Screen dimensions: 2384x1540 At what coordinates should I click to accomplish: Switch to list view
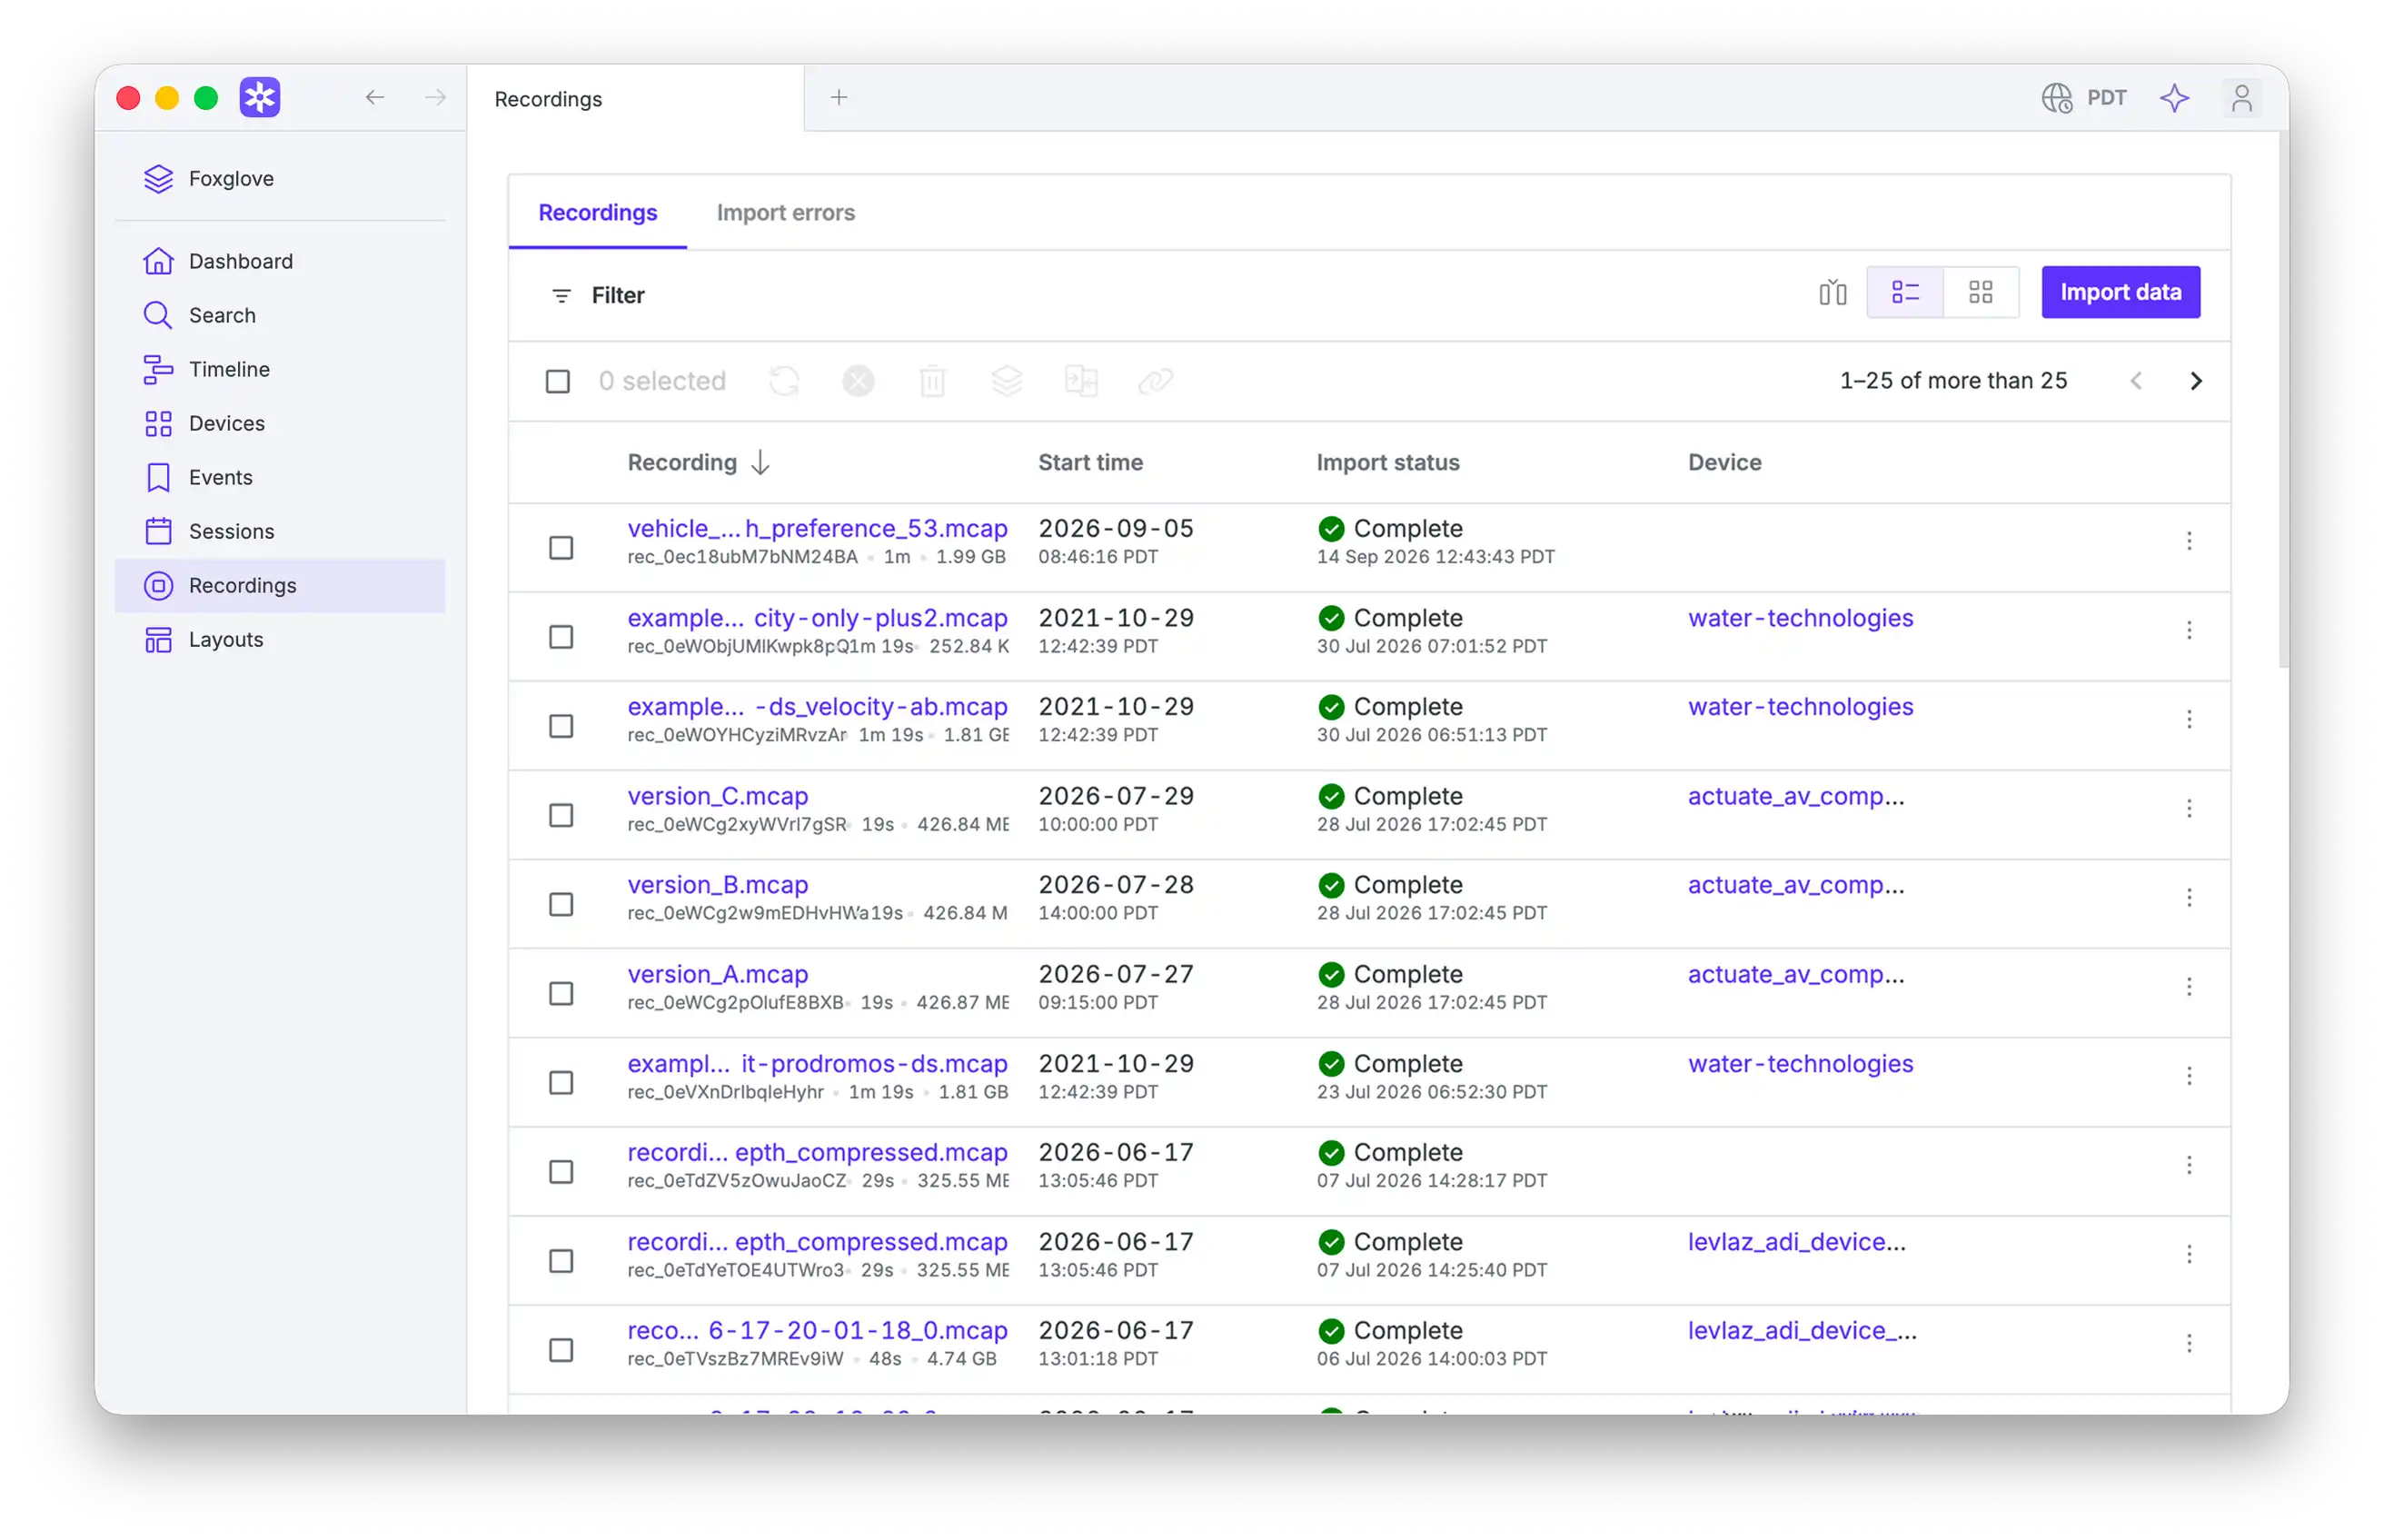[x=1905, y=292]
